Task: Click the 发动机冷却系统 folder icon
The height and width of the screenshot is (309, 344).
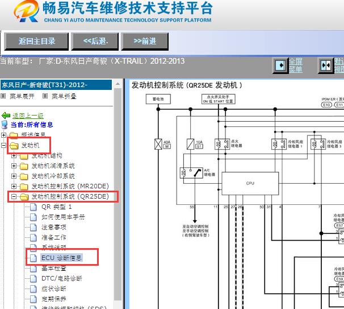Action: click(24, 176)
